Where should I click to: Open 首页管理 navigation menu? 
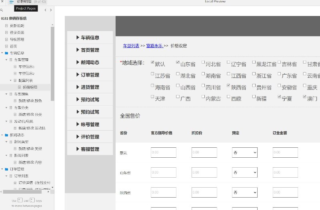(90, 50)
